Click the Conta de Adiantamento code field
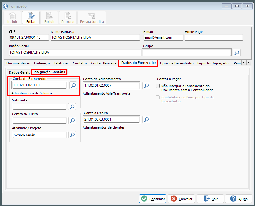 112,85
